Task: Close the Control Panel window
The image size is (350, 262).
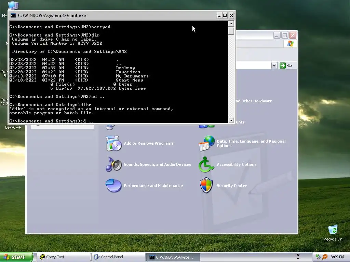Action: [293, 35]
